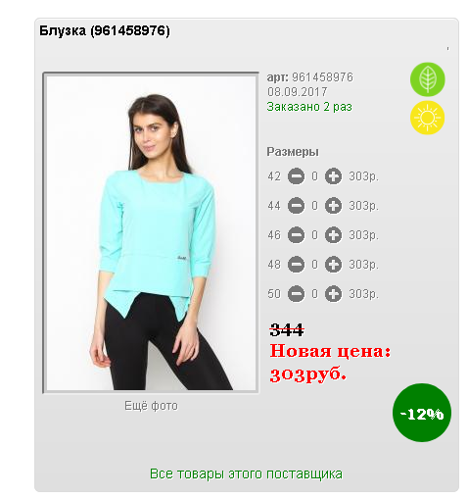This screenshot has width=468, height=498.
Task: Open the blouse product photo
Action: pyautogui.click(x=151, y=232)
